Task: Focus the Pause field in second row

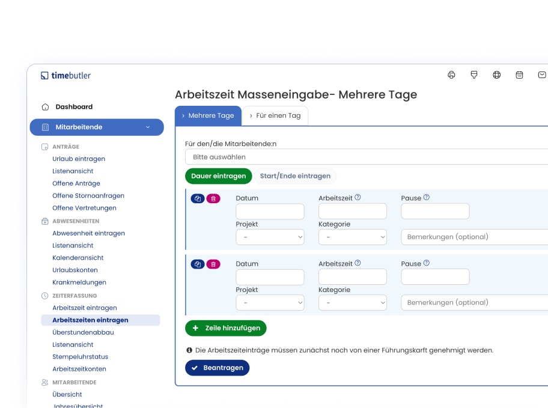Action: click(x=435, y=277)
